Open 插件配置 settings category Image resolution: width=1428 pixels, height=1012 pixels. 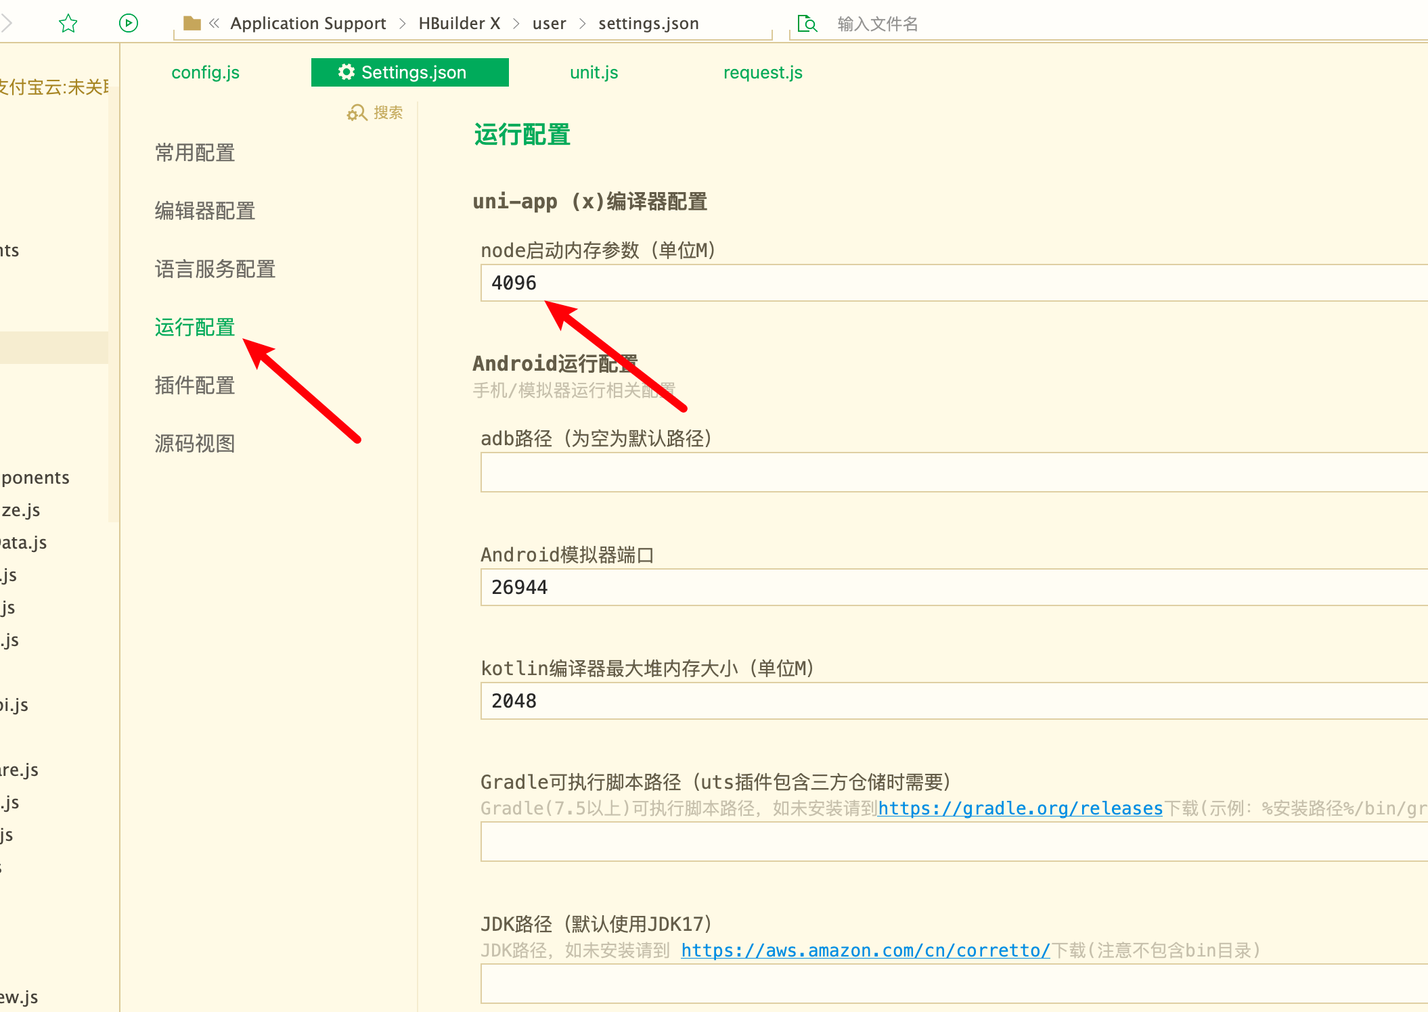point(195,386)
